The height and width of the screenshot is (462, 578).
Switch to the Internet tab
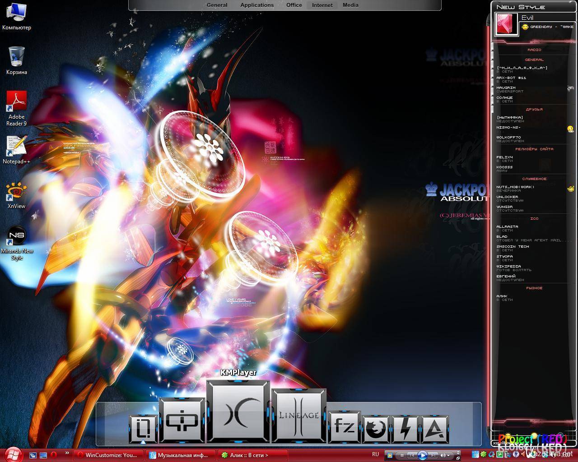click(322, 5)
